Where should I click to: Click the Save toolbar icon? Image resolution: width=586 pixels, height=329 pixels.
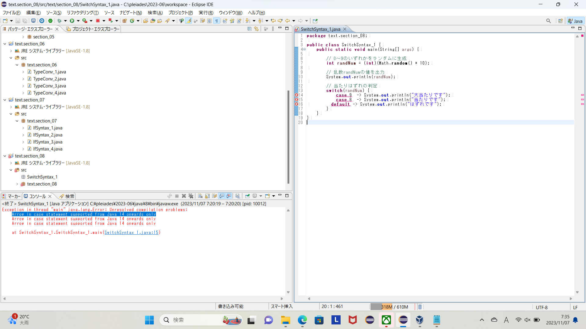18,21
